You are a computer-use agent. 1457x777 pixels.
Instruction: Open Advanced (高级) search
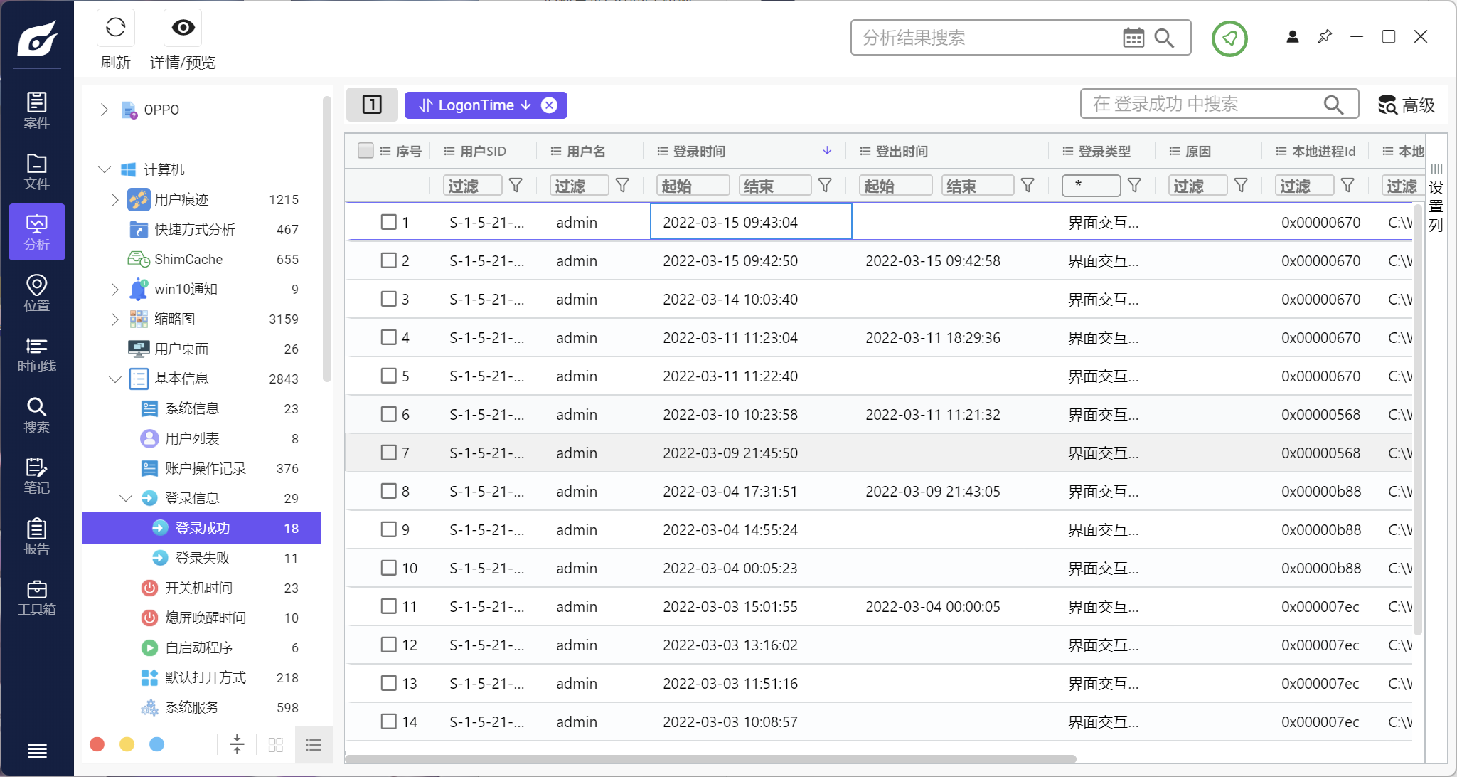pos(1407,105)
